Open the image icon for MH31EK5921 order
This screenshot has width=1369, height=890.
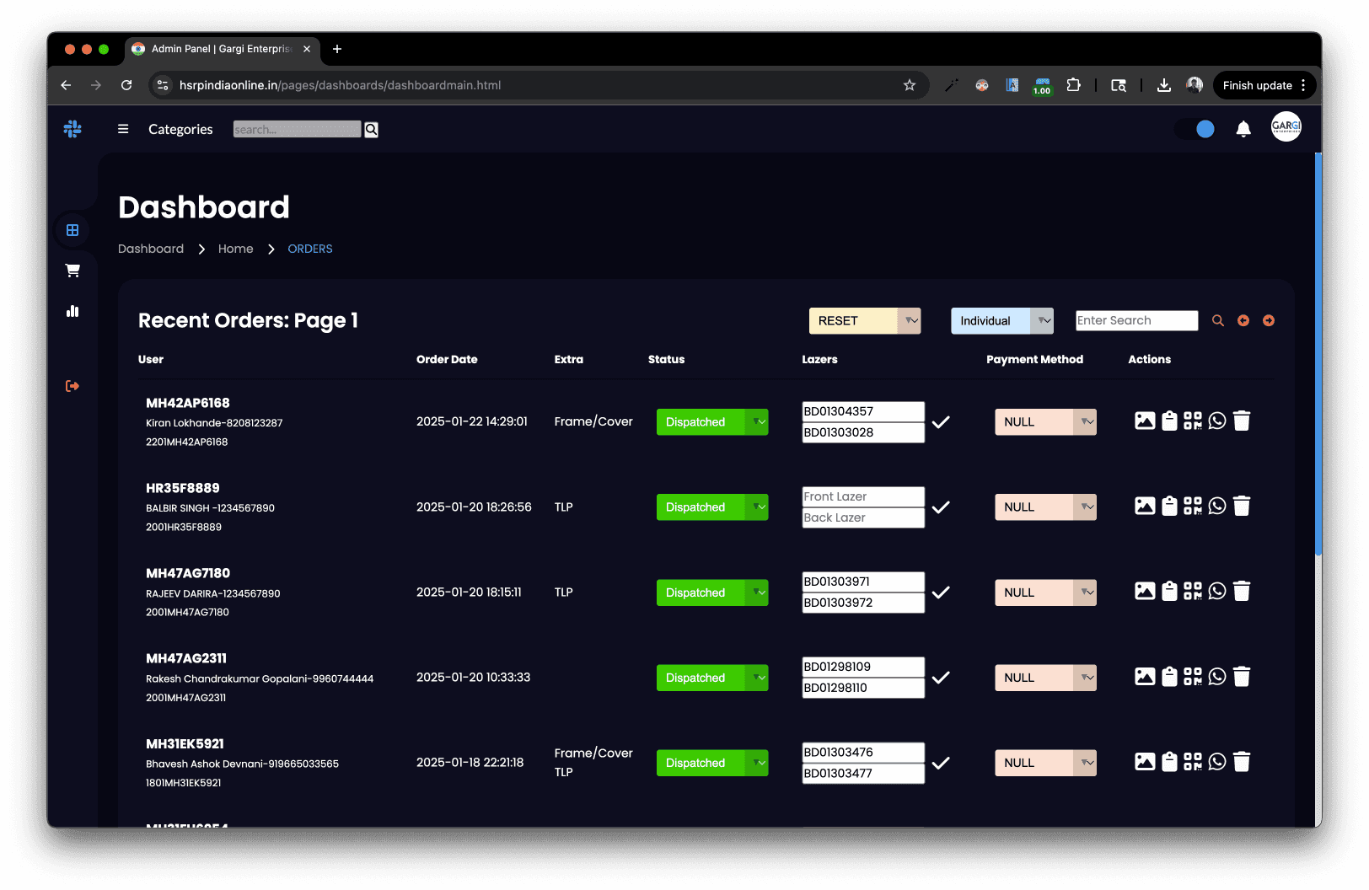tap(1145, 761)
